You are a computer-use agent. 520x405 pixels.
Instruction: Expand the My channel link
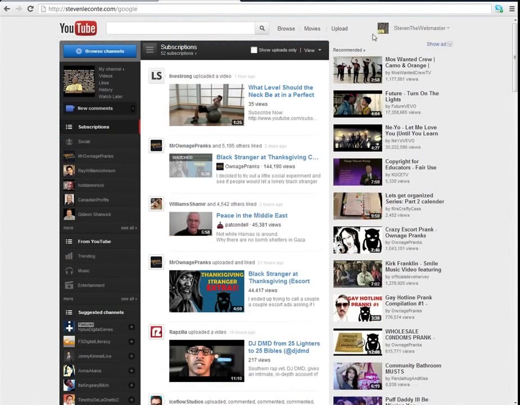(111, 69)
